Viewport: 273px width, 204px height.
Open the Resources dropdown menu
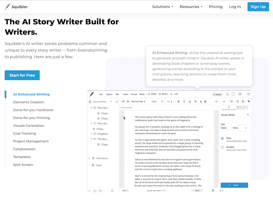191,6
